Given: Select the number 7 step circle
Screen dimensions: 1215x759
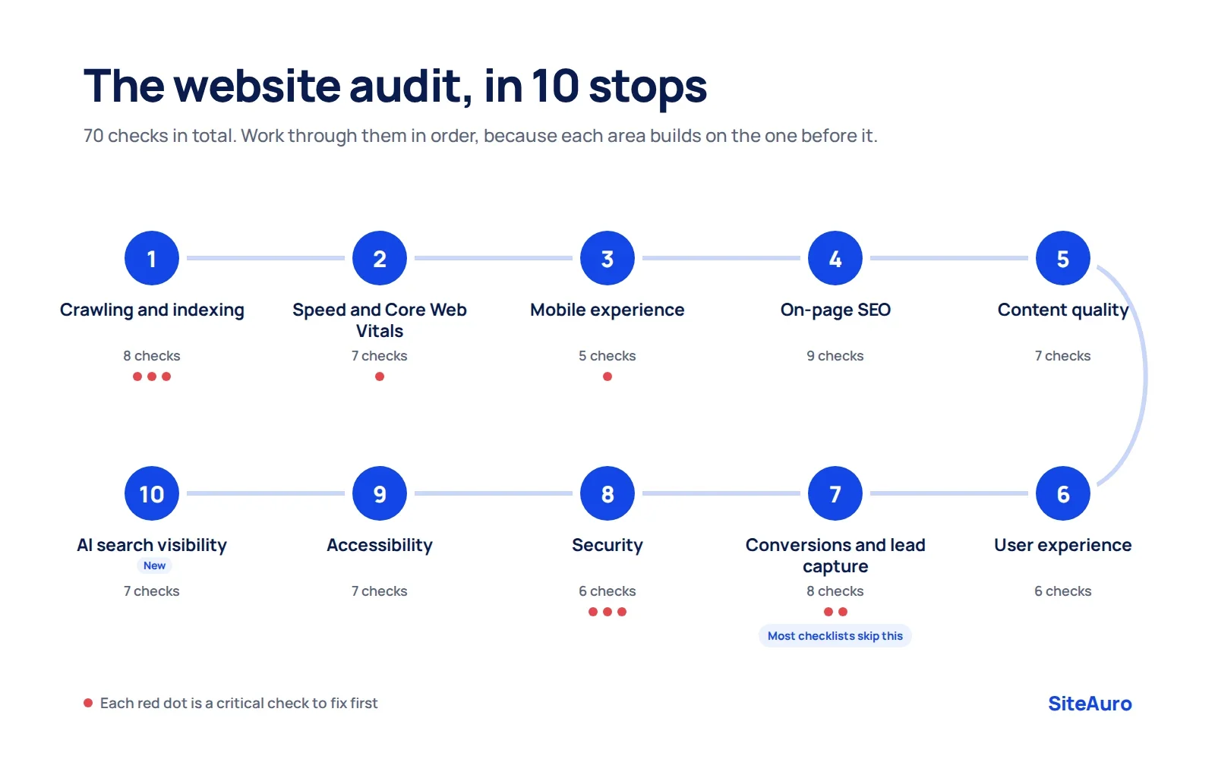Looking at the screenshot, I should (x=835, y=493).
